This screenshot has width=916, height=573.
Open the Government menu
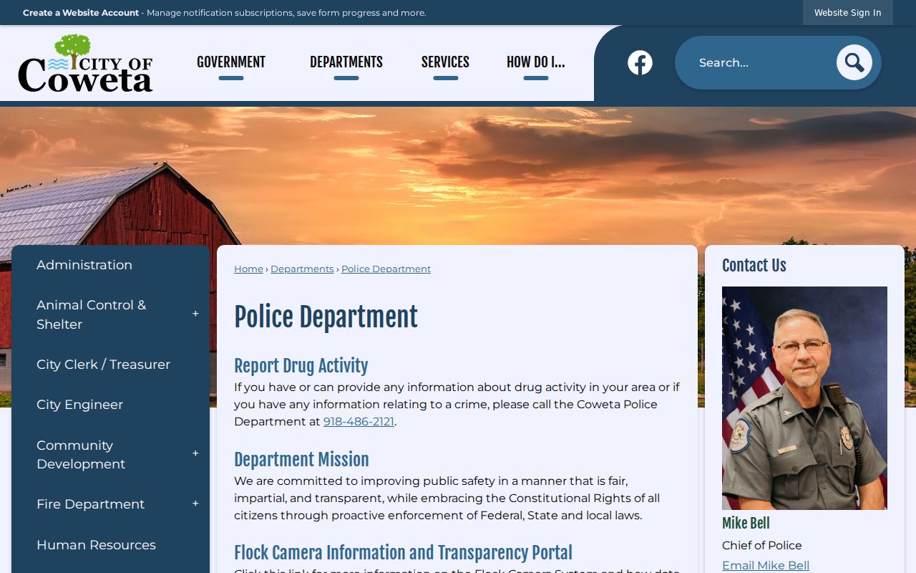coord(231,62)
